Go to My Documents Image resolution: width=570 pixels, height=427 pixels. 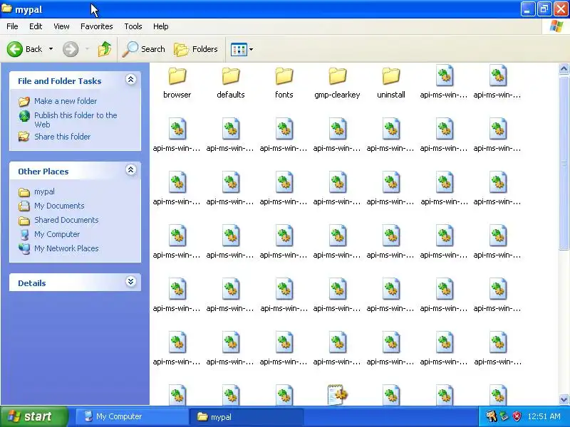pyautogui.click(x=59, y=206)
